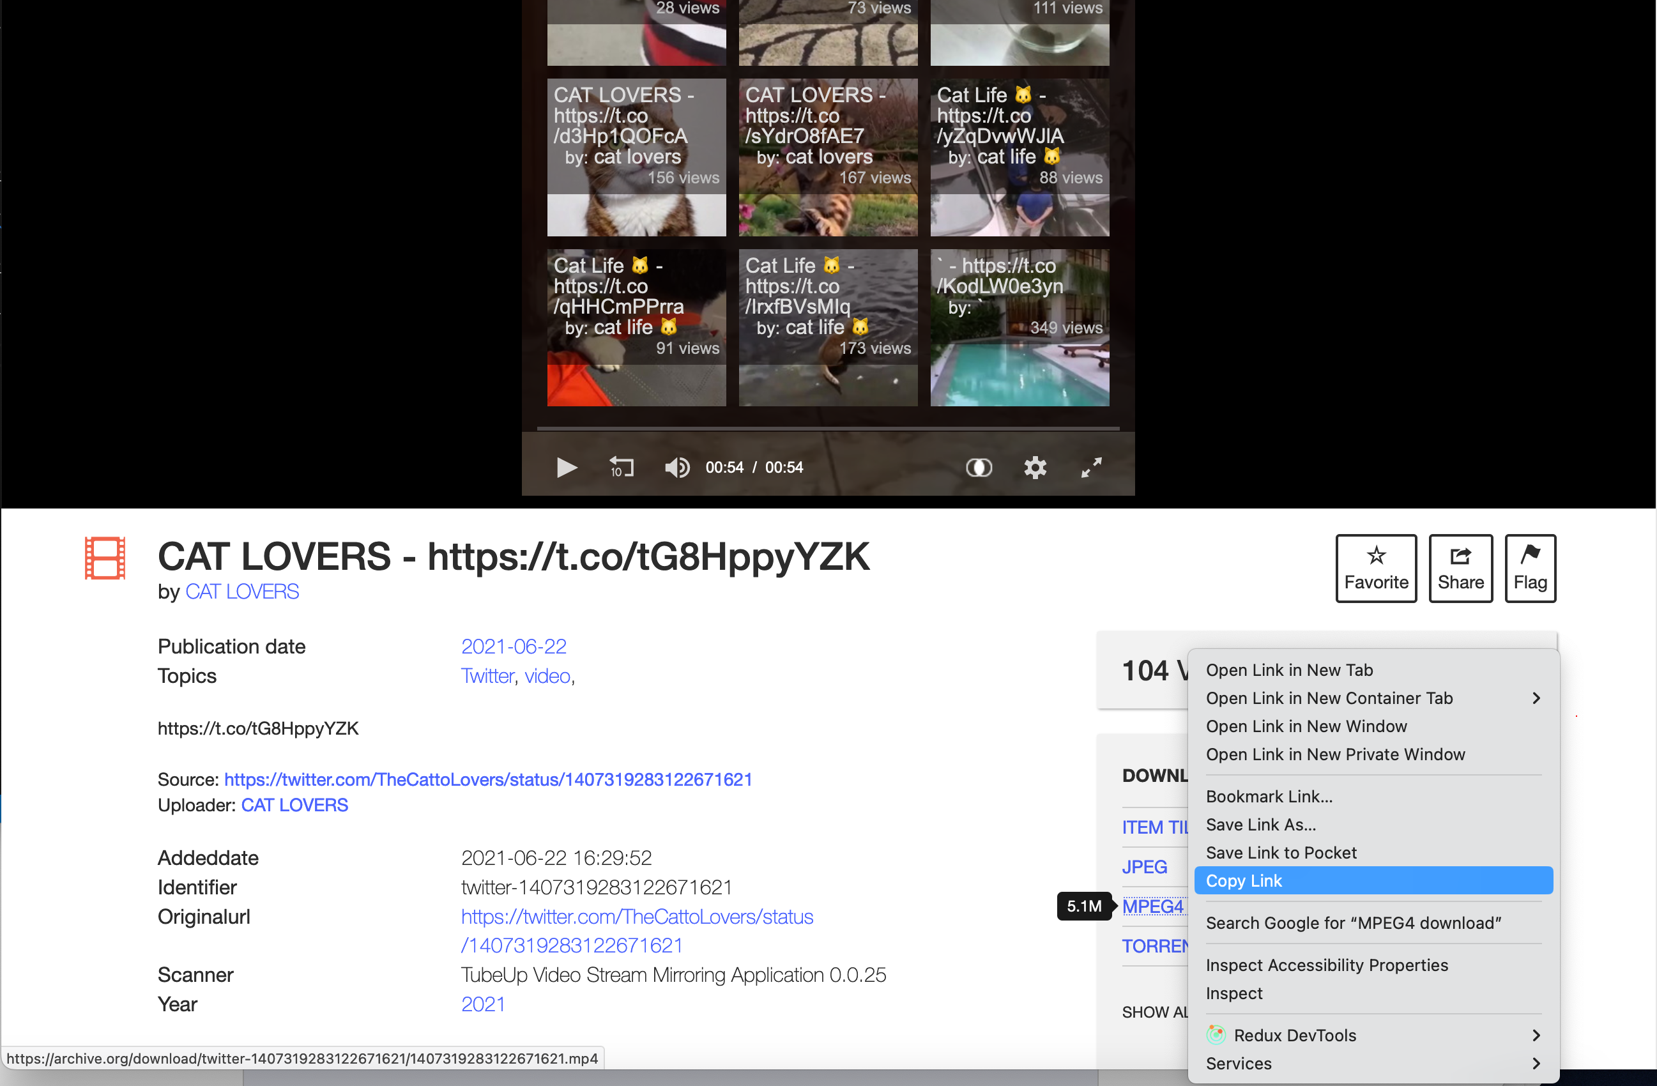Choose Inspect Accessibility Properties

pyautogui.click(x=1373, y=965)
